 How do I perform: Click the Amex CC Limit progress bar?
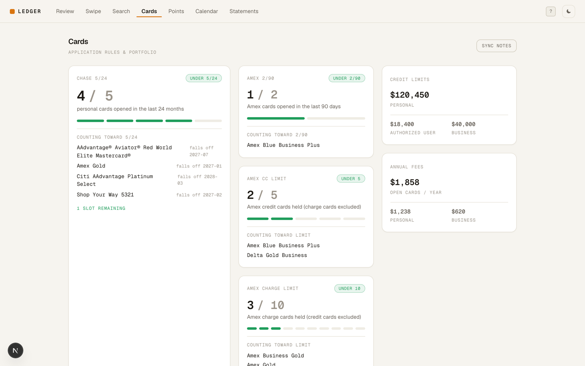306,219
